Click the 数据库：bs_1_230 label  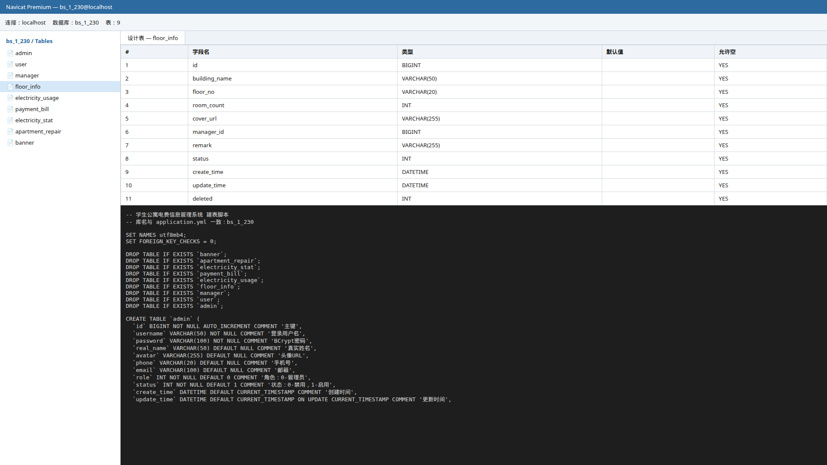[76, 22]
